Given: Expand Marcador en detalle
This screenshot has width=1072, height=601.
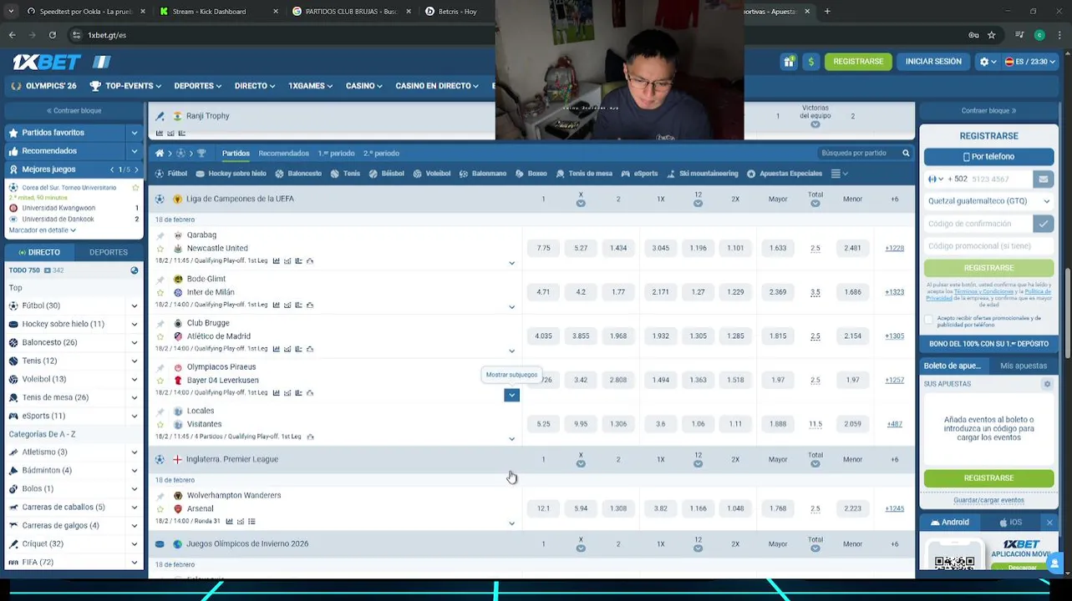Looking at the screenshot, I should tap(42, 230).
